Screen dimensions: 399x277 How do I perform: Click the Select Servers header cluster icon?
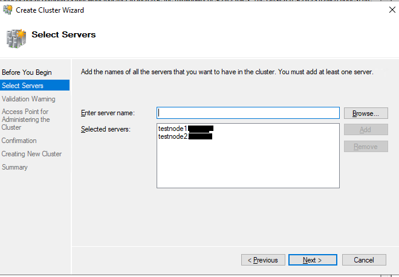[16, 39]
